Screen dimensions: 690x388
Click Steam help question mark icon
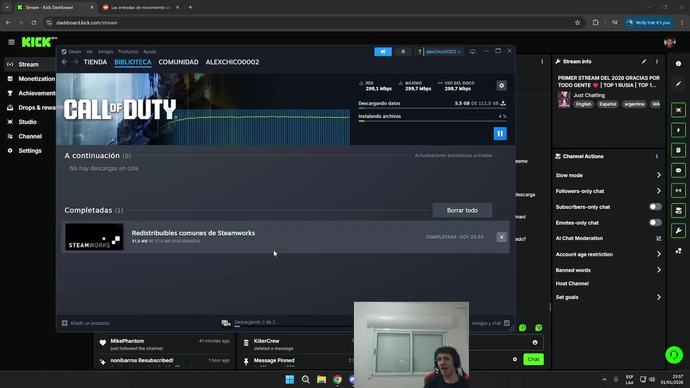tap(419, 52)
